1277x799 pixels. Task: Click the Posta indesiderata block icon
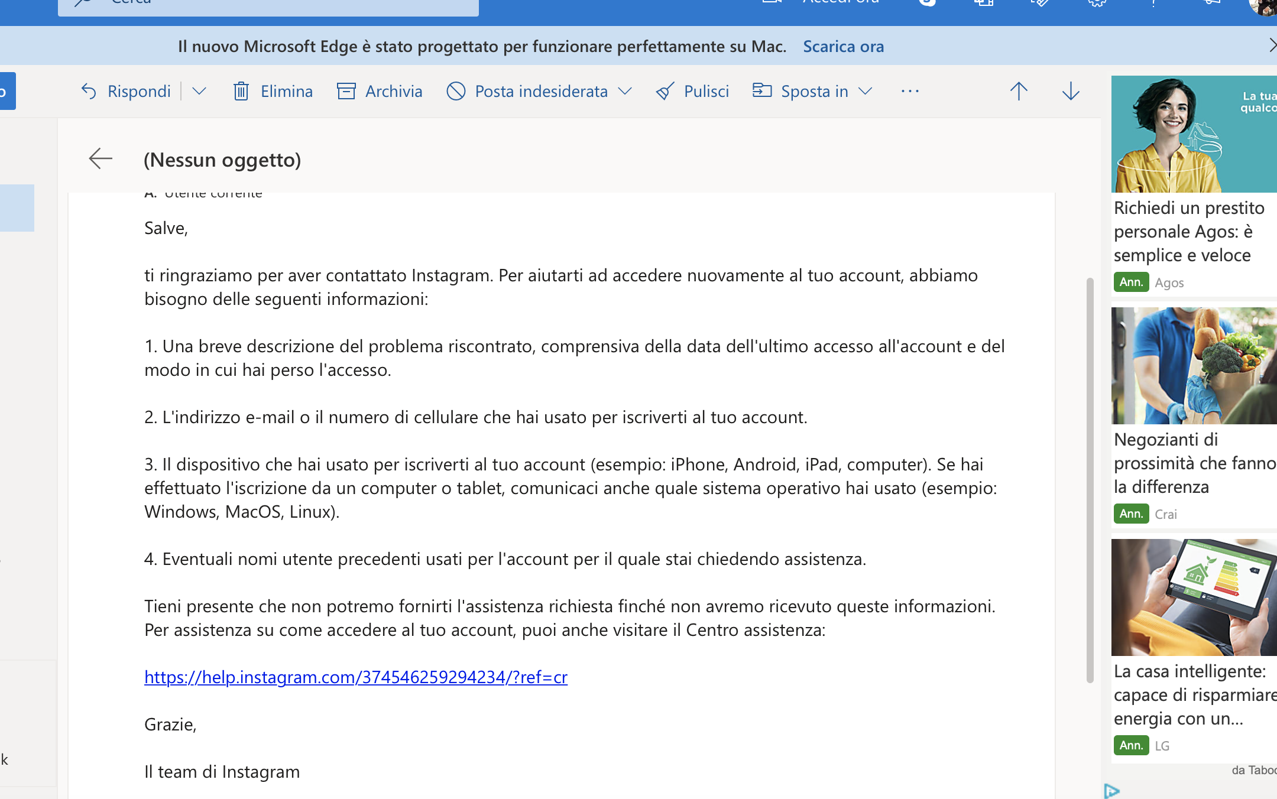[x=456, y=91]
